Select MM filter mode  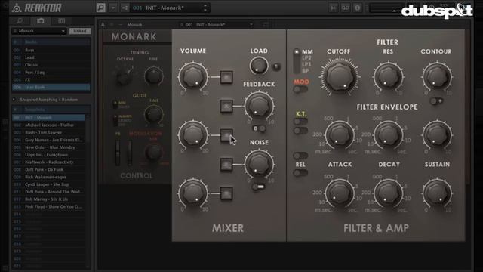(x=307, y=51)
